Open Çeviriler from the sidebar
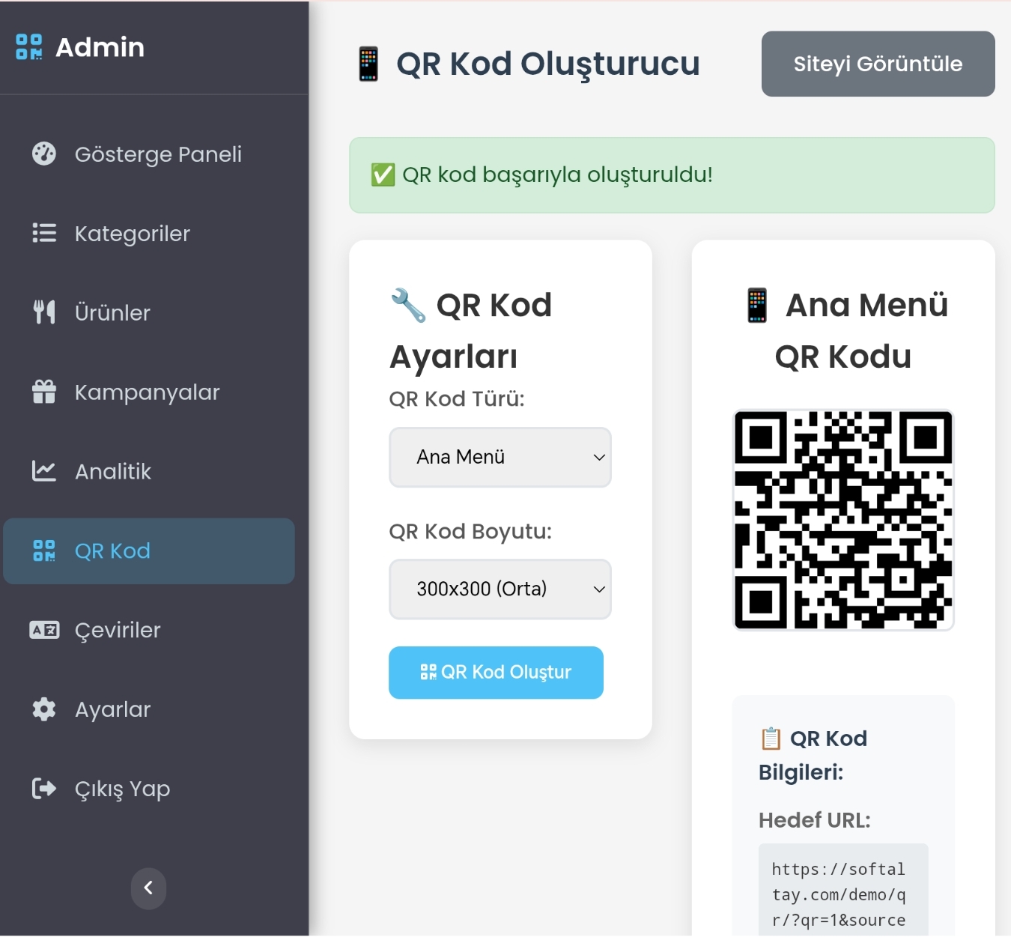The height and width of the screenshot is (937, 1011). [x=149, y=630]
